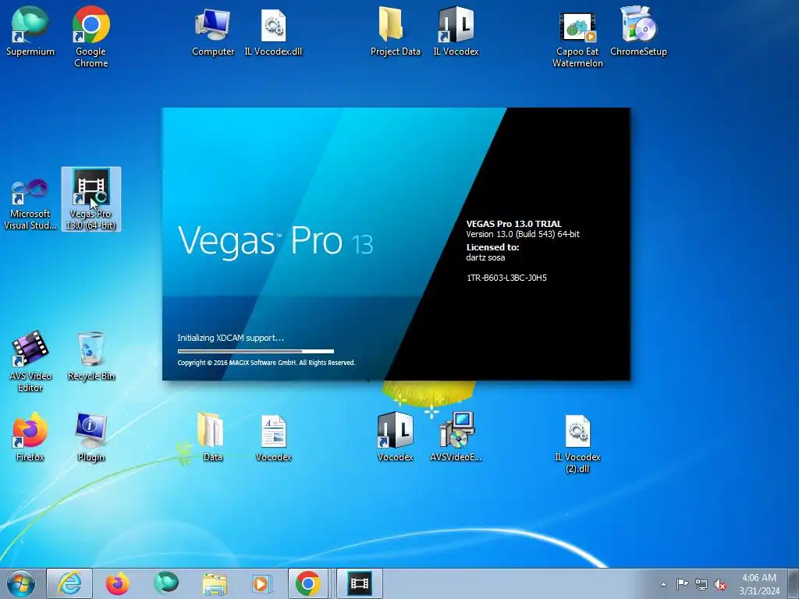Select the Recycle Bin icon
799x599 pixels.
pyautogui.click(x=91, y=356)
